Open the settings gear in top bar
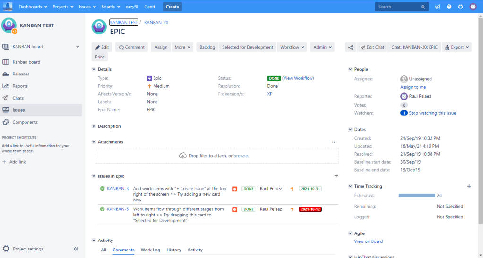Screen dimensions: 483x258 [461, 7]
